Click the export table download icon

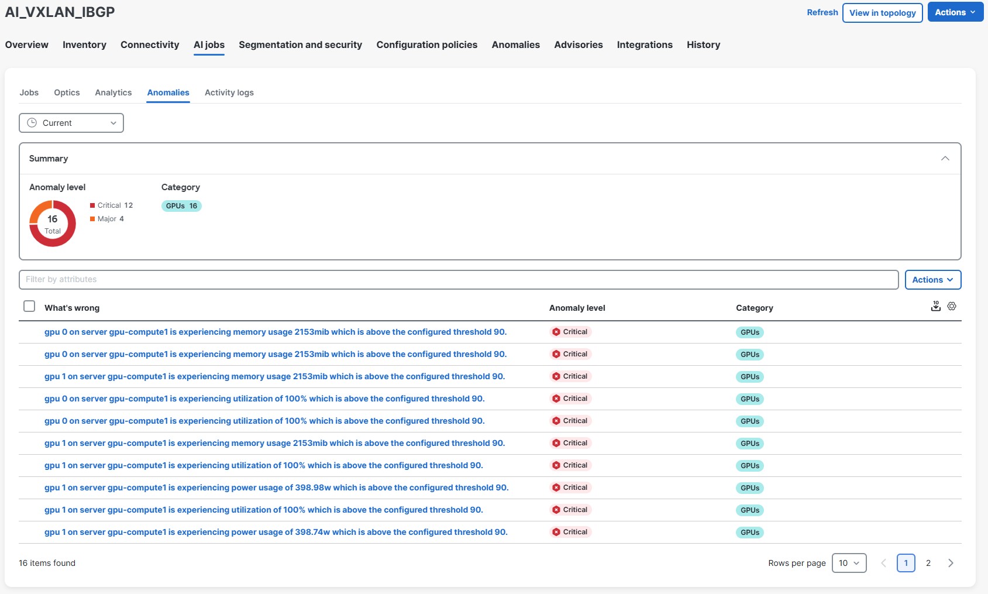click(x=935, y=306)
